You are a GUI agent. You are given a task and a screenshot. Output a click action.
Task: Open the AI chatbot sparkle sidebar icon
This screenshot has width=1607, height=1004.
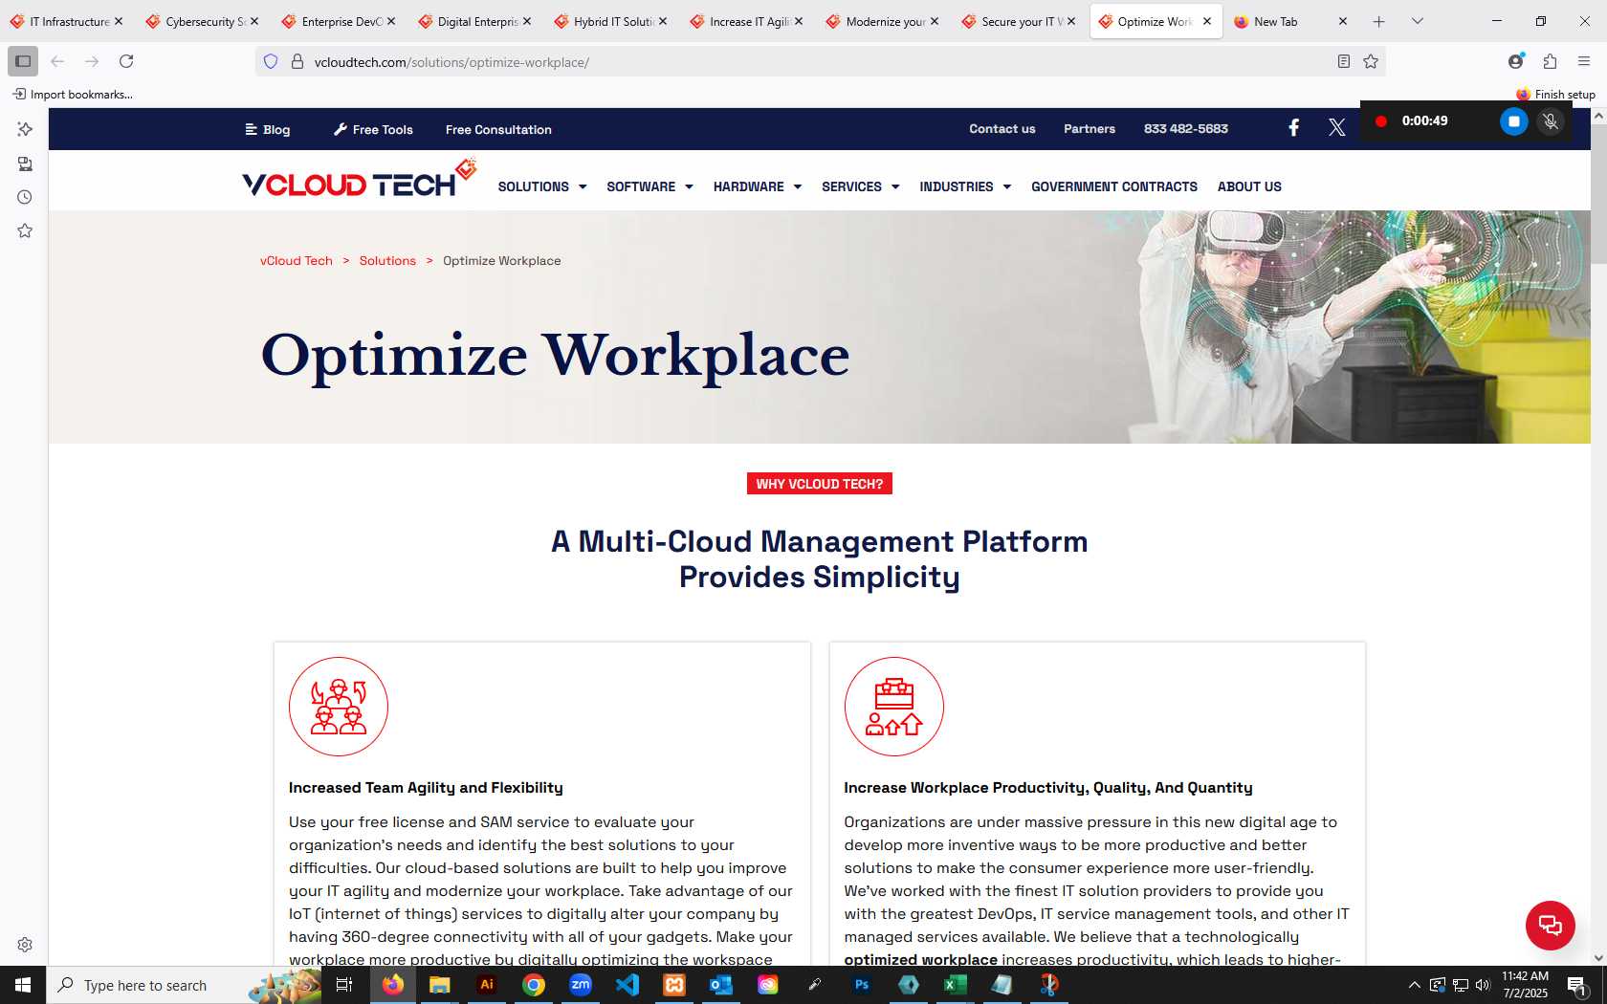point(25,129)
